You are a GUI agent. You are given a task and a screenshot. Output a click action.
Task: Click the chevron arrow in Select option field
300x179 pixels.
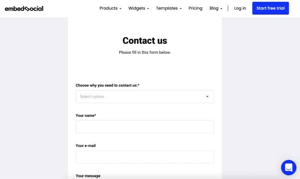pyautogui.click(x=207, y=97)
